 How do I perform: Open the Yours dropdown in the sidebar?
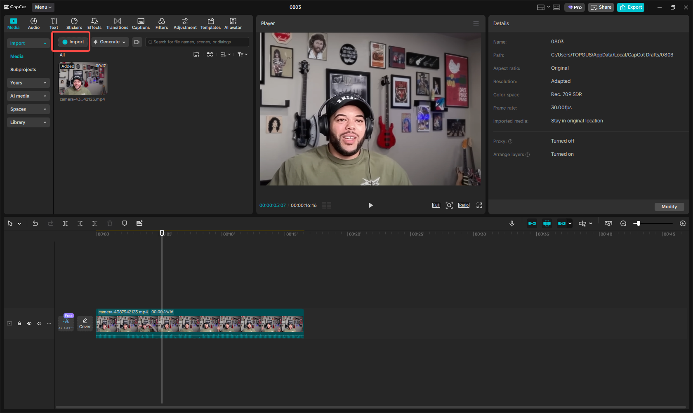pos(28,82)
